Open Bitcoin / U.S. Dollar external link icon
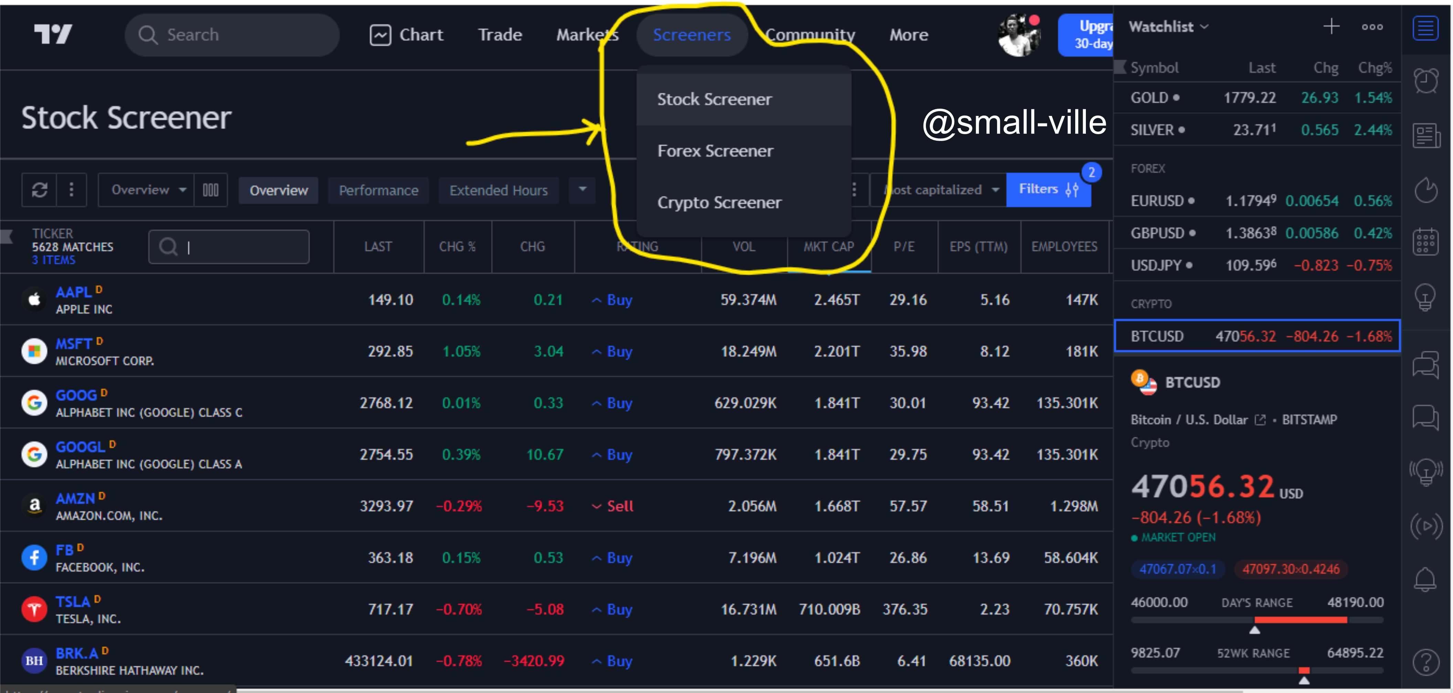Viewport: 1453px width, 693px height. pos(1260,420)
